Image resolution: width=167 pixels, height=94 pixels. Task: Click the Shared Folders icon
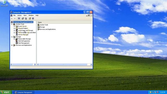click(x=17, y=28)
